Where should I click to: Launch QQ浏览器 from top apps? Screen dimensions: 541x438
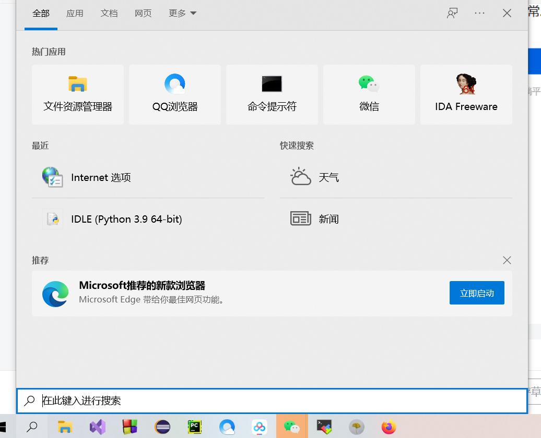point(175,94)
